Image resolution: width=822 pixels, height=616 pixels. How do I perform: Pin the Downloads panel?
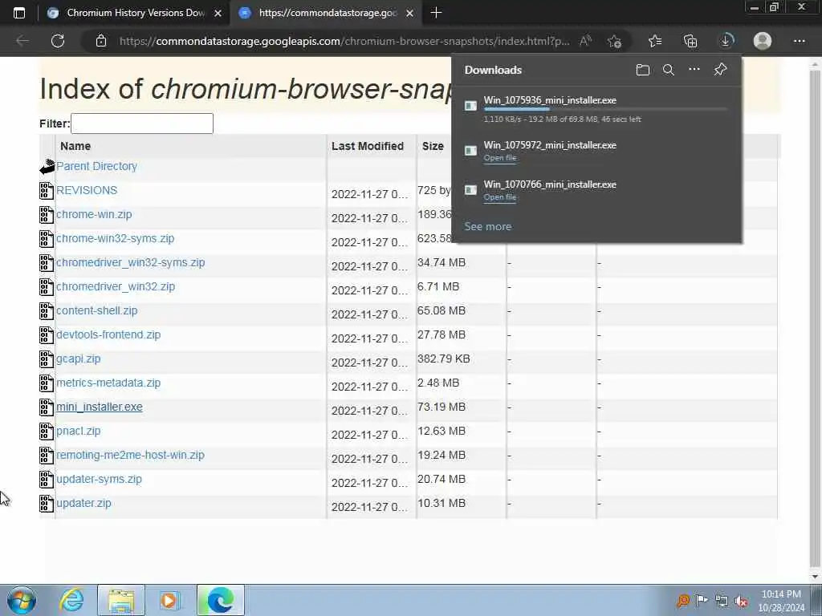720,69
